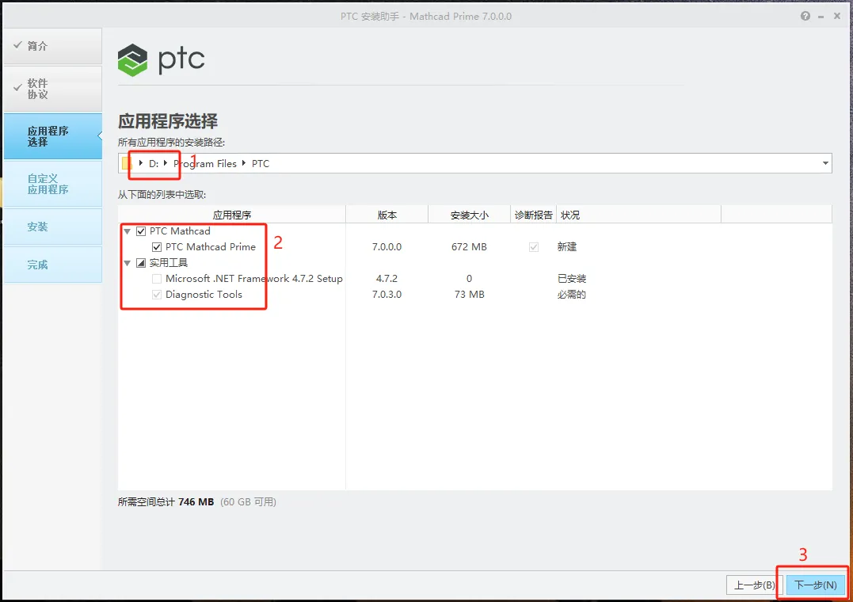The height and width of the screenshot is (602, 853).
Task: Select Microsoft .NET Framework 4.7.2 Setup label
Action: click(254, 279)
